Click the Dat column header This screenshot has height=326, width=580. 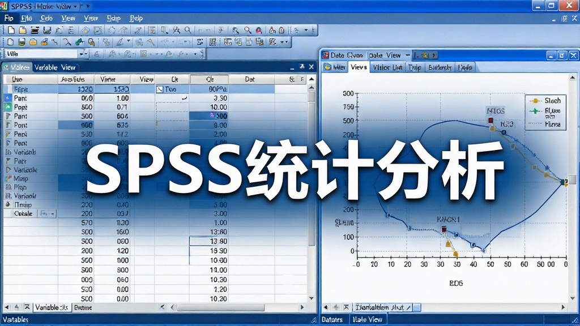(x=251, y=79)
